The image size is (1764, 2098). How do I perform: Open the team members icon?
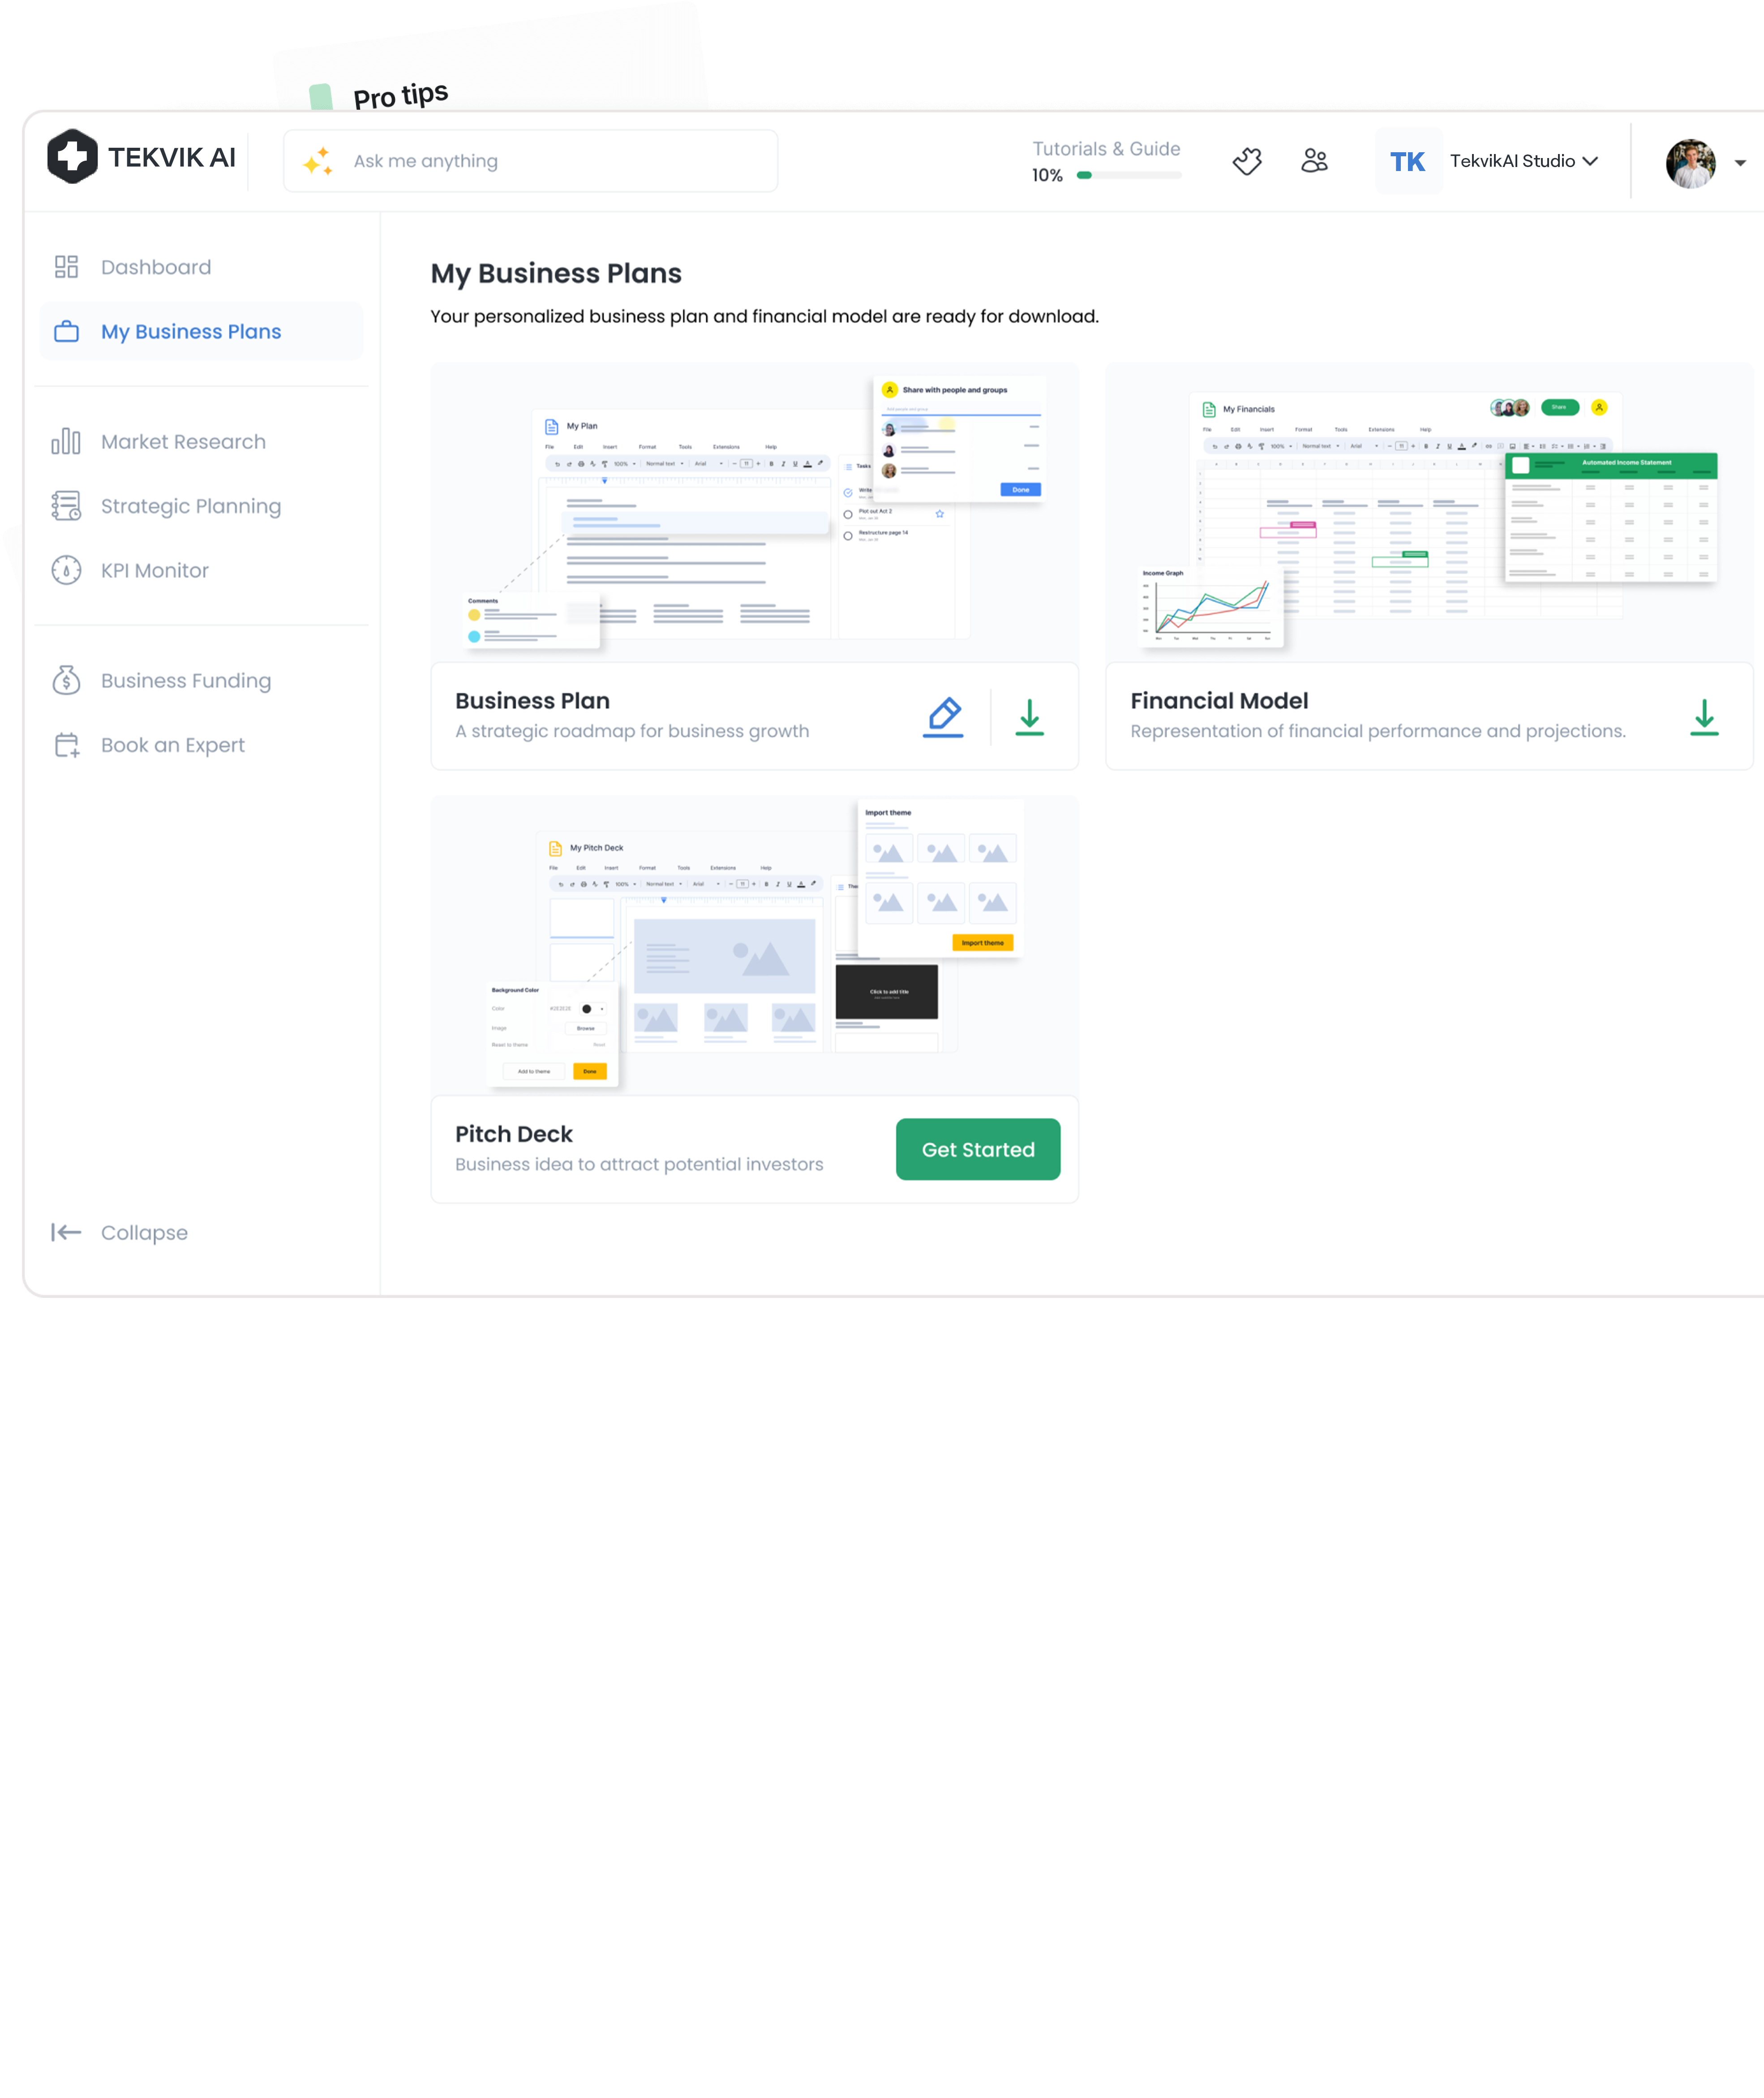click(x=1314, y=161)
